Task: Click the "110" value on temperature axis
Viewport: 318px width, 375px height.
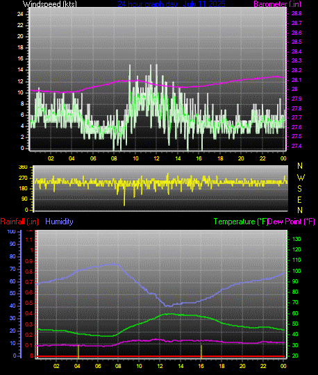Action: click(296, 260)
